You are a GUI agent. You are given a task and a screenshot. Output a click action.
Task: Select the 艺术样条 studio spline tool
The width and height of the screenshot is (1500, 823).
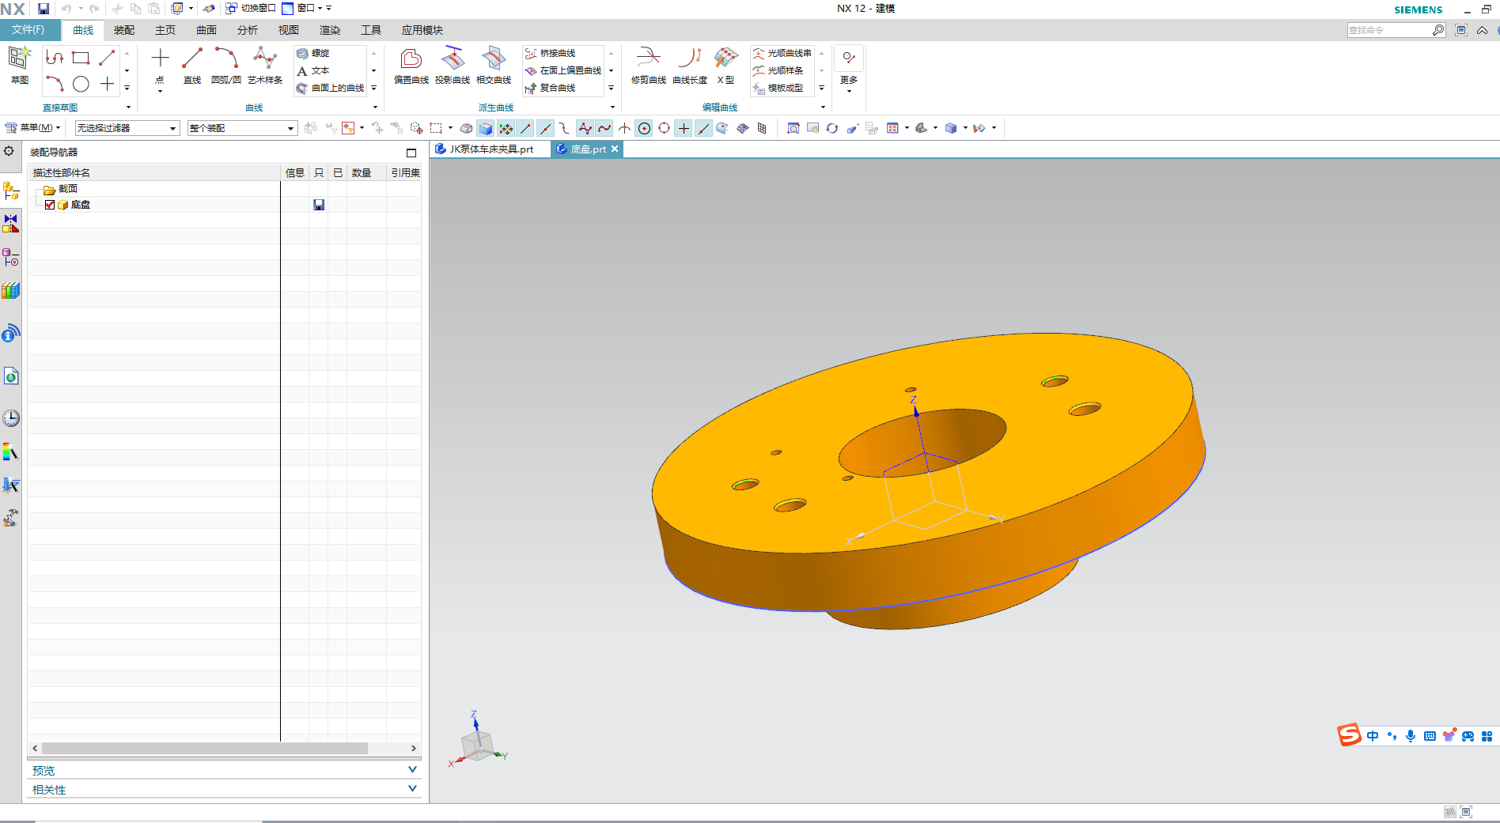point(265,66)
